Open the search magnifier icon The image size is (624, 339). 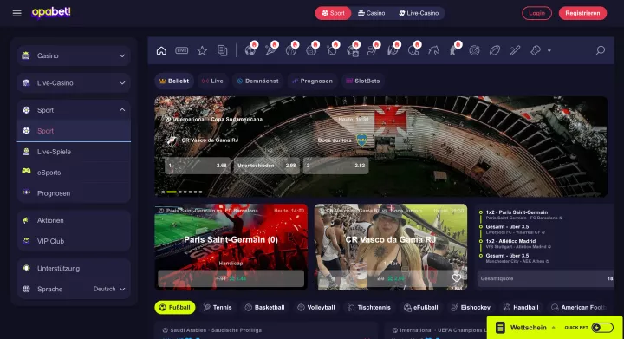tap(600, 50)
